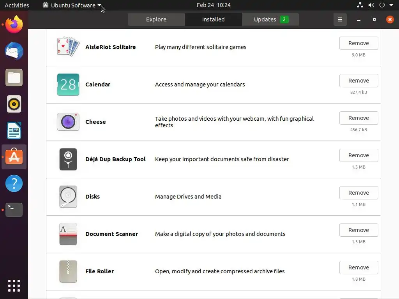The width and height of the screenshot is (399, 299).
Task: Click the AisleRiot Solitaire cards icon
Action: pos(68,47)
